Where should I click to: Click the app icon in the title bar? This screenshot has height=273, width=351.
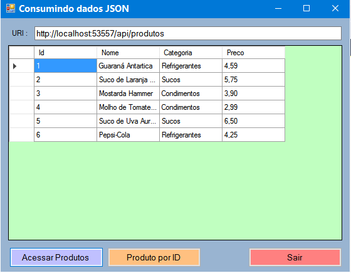coord(10,9)
